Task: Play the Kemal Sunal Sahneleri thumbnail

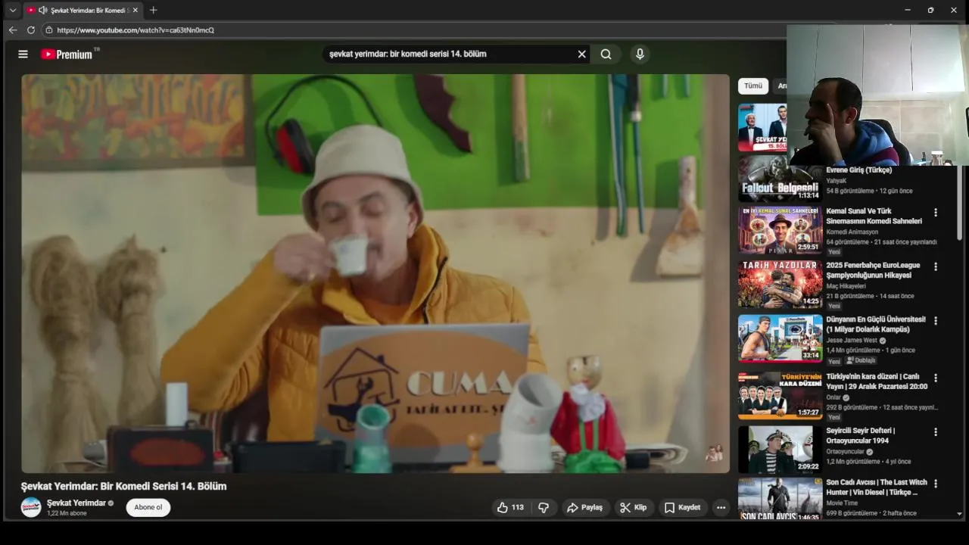Action: [780, 229]
